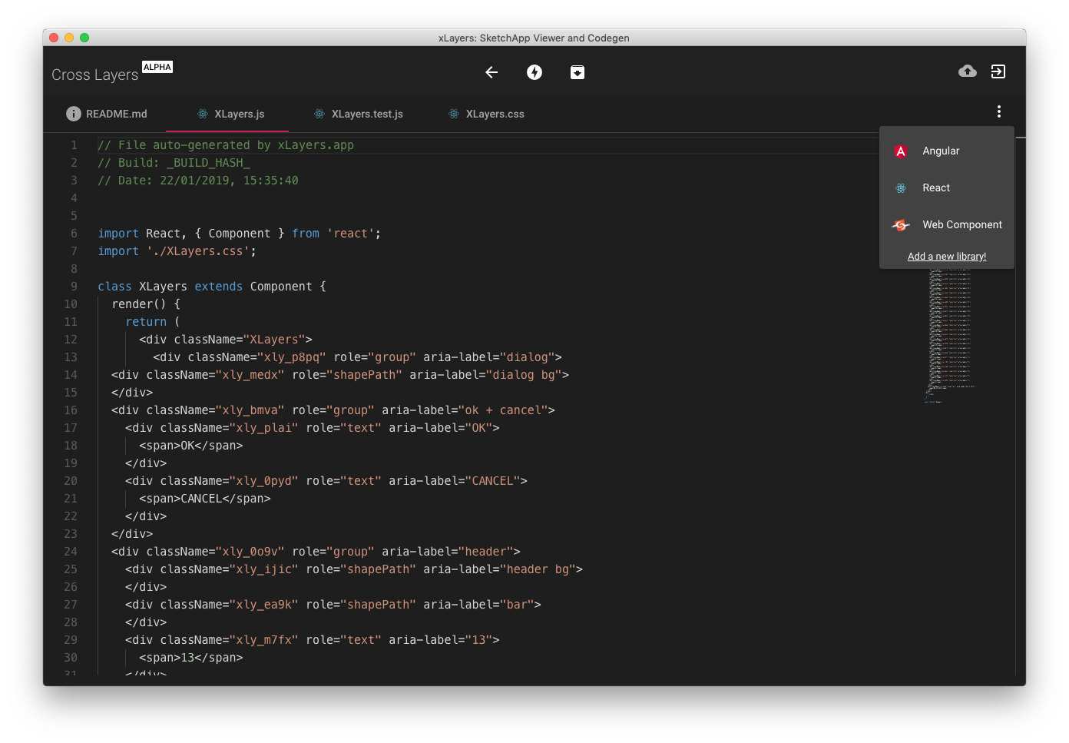Click the 'ok + cancel' aria-label text
This screenshot has width=1069, height=743.
click(503, 410)
